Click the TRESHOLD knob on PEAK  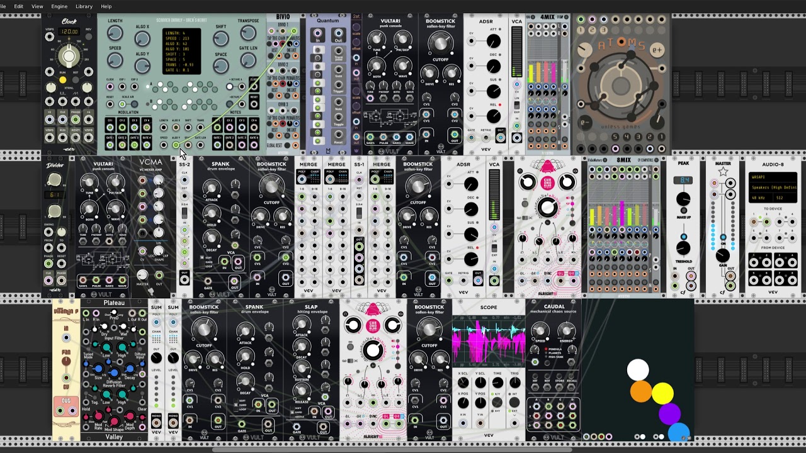click(x=683, y=248)
